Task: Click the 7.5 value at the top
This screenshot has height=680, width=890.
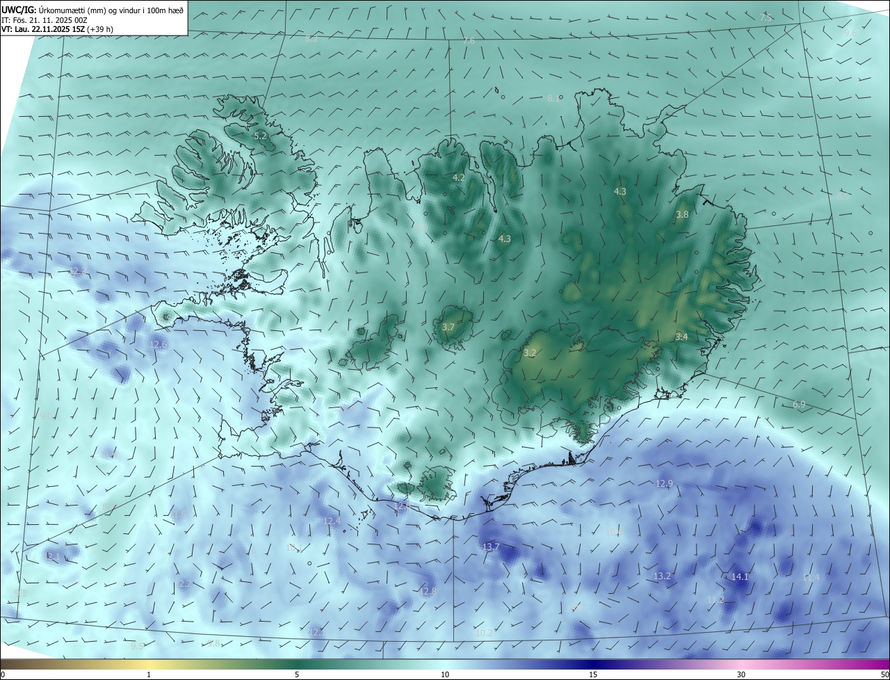Action: pyautogui.click(x=766, y=17)
